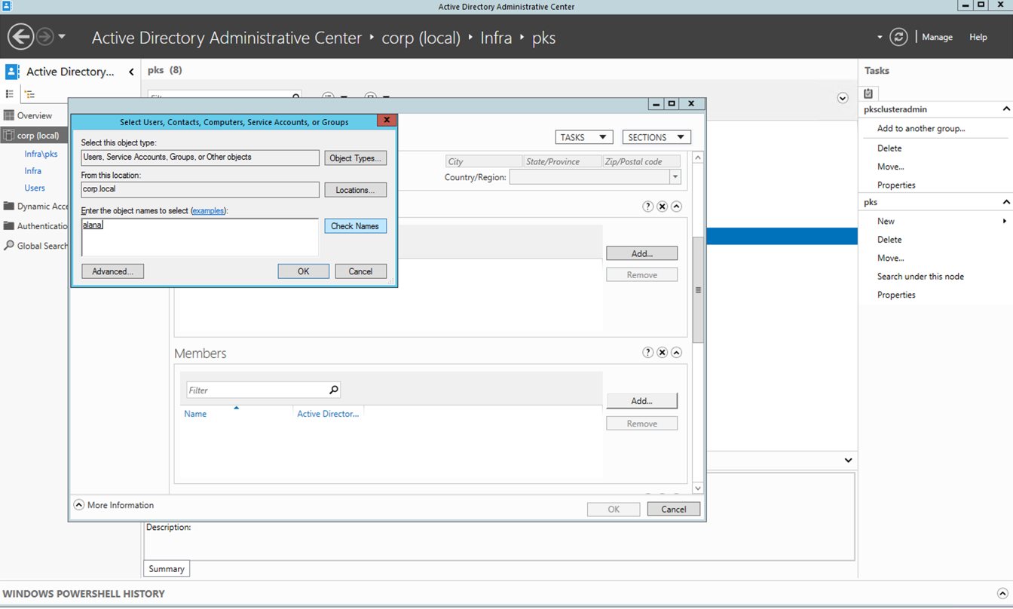Open the navigation history dropdown arrow
Image resolution: width=1013 pixels, height=609 pixels.
[62, 36]
